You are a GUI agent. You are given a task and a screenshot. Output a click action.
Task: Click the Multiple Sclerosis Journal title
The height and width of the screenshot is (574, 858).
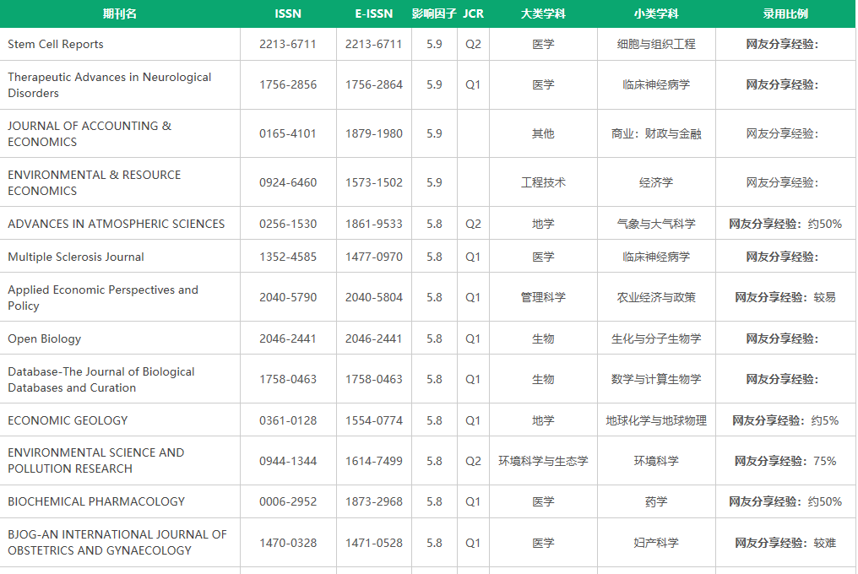pyautogui.click(x=76, y=257)
